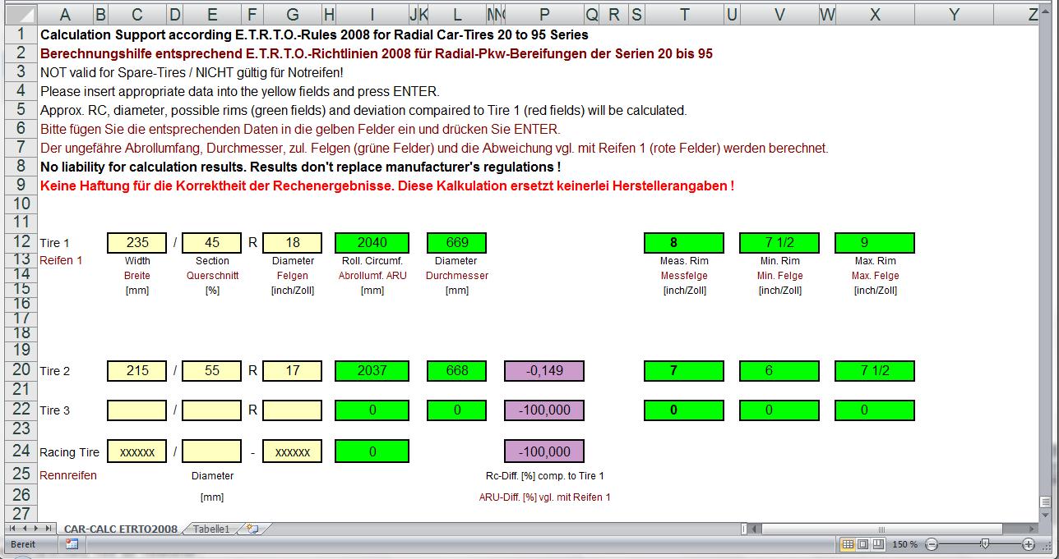The image size is (1059, 559).
Task: Click the empty Tire 3 width field
Action: [x=136, y=410]
